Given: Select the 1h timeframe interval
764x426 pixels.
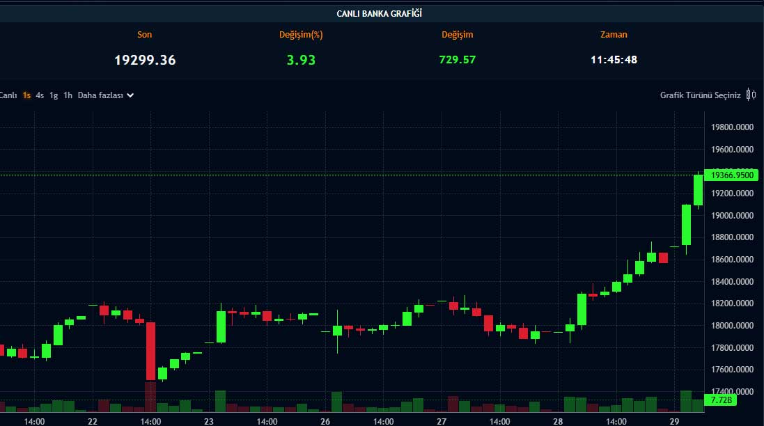Looking at the screenshot, I should 68,95.
